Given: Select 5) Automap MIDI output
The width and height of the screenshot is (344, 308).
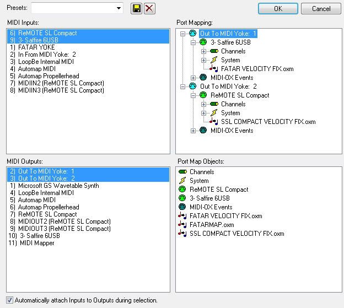Looking at the screenshot, I should (x=88, y=200).
